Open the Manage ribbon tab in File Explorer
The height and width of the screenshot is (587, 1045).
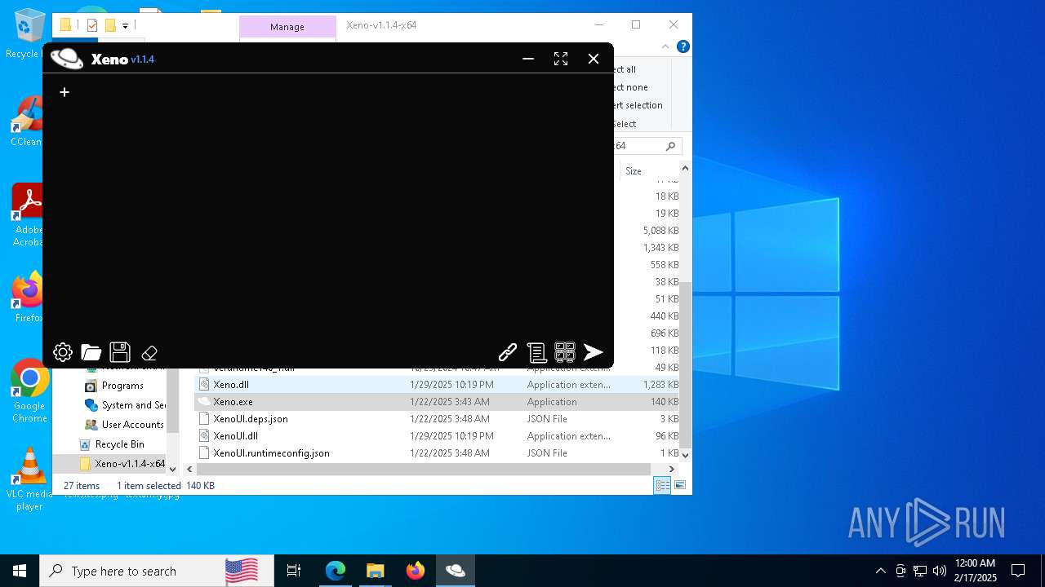click(287, 27)
